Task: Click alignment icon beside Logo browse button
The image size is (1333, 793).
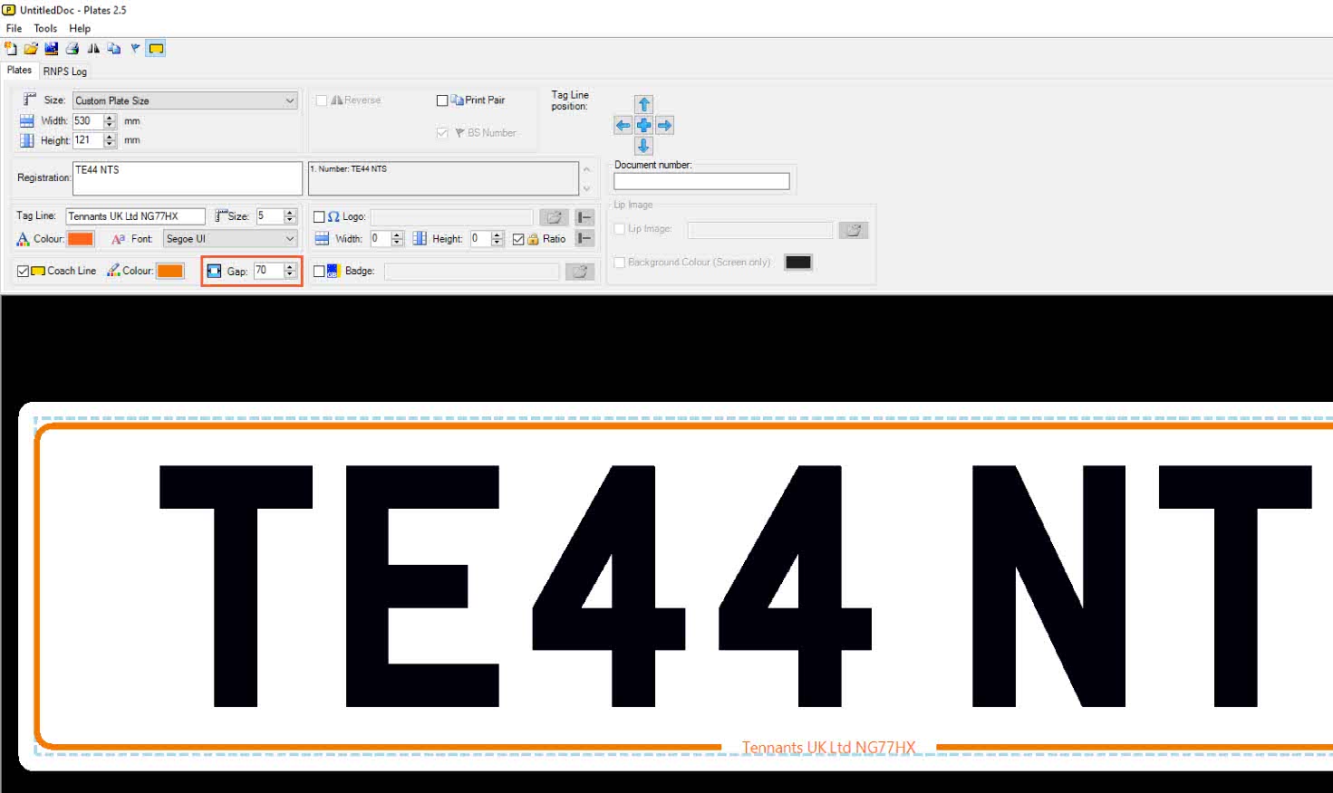Action: tap(584, 217)
